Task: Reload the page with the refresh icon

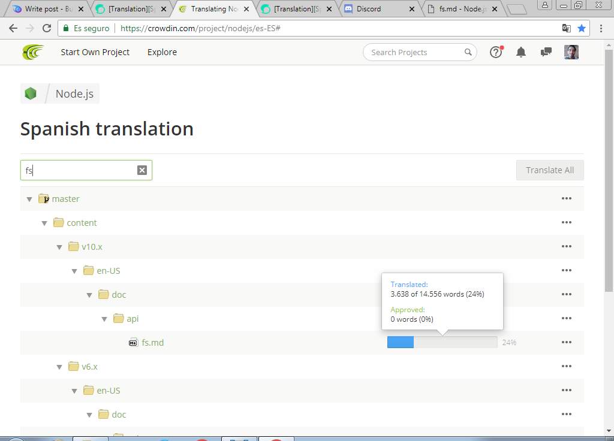Action: [x=47, y=28]
